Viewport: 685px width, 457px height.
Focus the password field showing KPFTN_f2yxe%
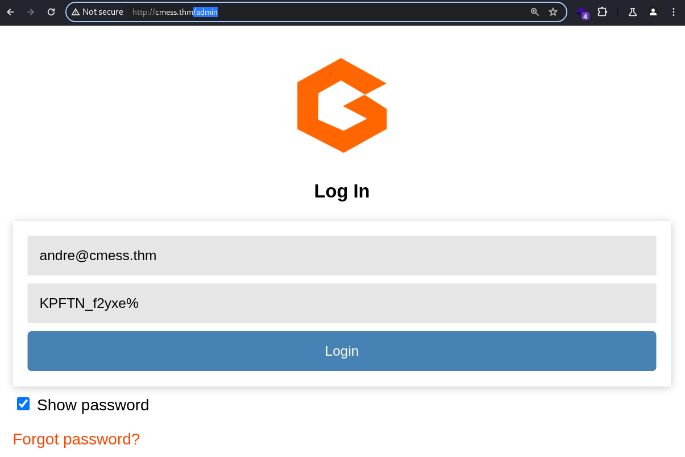tap(342, 303)
